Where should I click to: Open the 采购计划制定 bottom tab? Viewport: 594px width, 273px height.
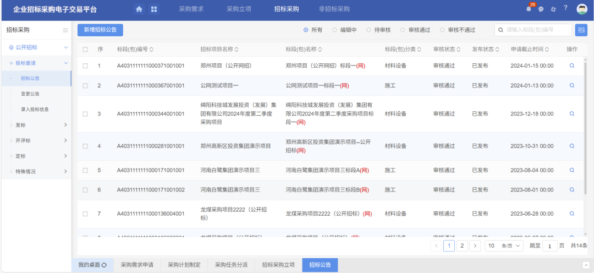184,265
